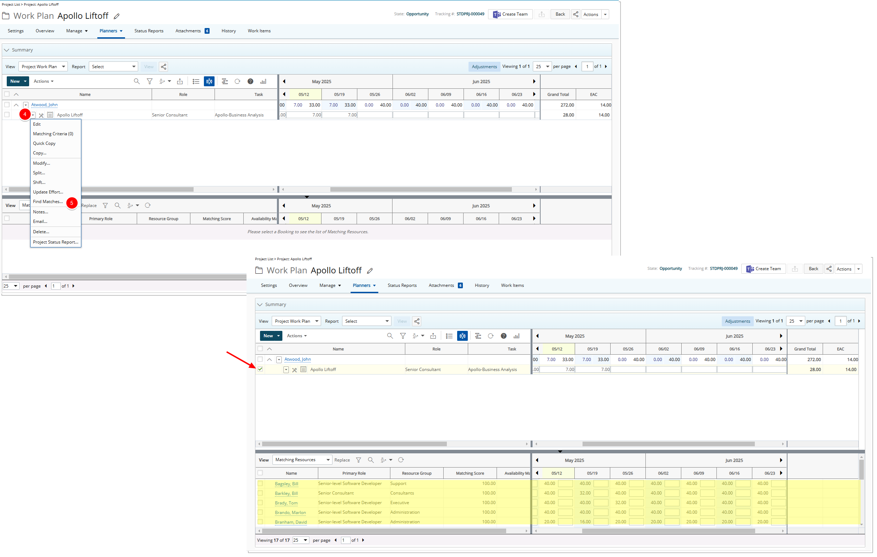The width and height of the screenshot is (877, 557).
Task: Open 25 per page dropdown near upper Adjustments
Action: click(542, 67)
